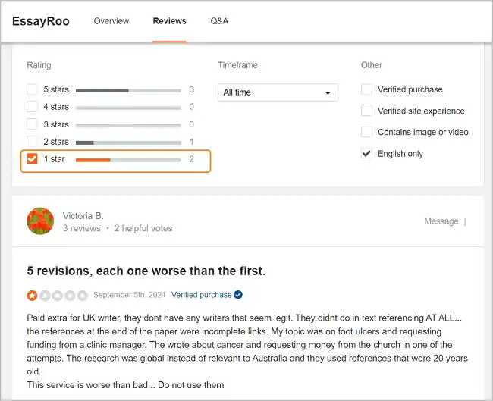This screenshot has height=401, width=493.
Task: Click 'This service is worse than bad' line
Action: (125, 385)
